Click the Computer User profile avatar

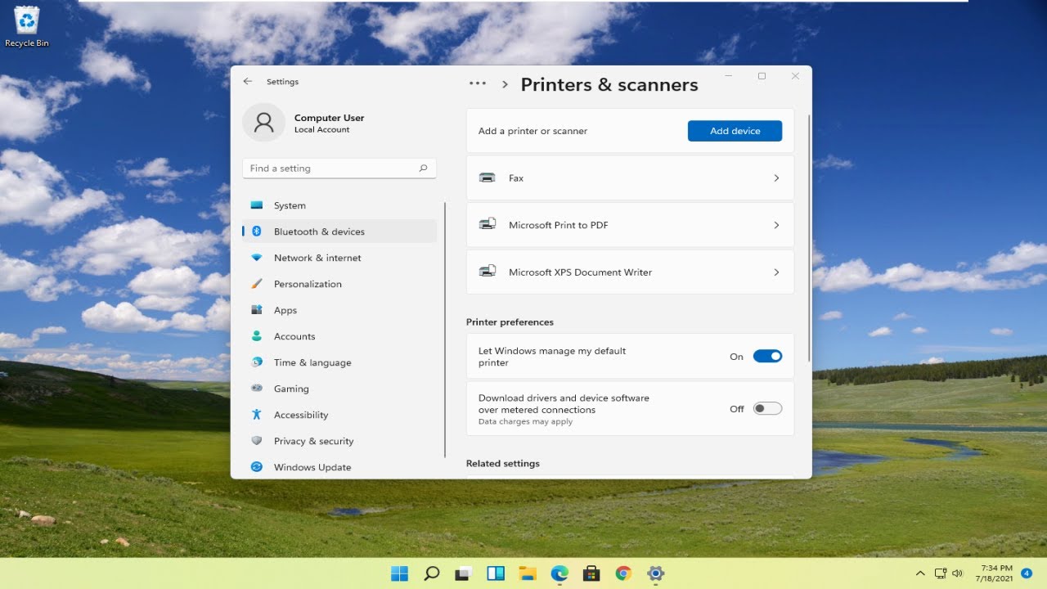click(263, 123)
